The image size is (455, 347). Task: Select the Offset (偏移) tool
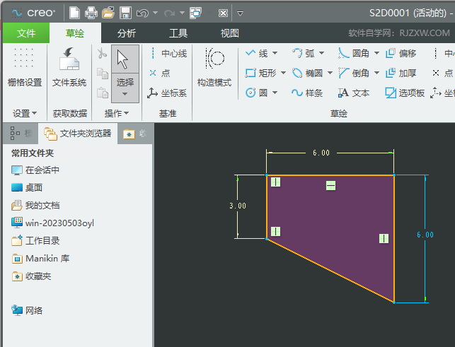pyautogui.click(x=401, y=53)
